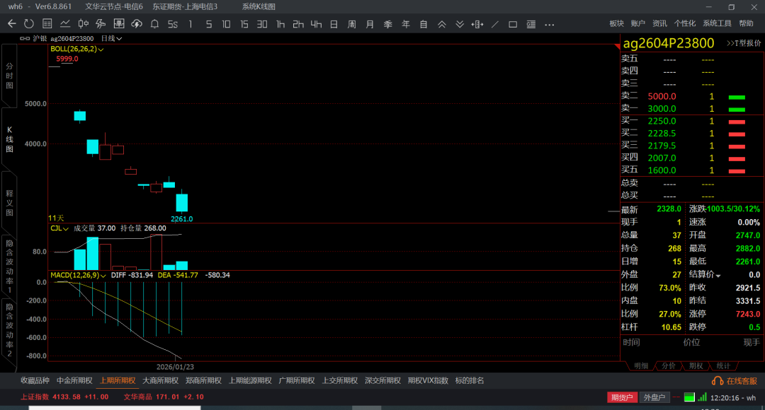Open the 板块 menu

617,23
